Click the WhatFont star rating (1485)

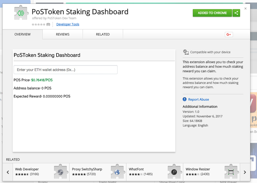coord(141,174)
